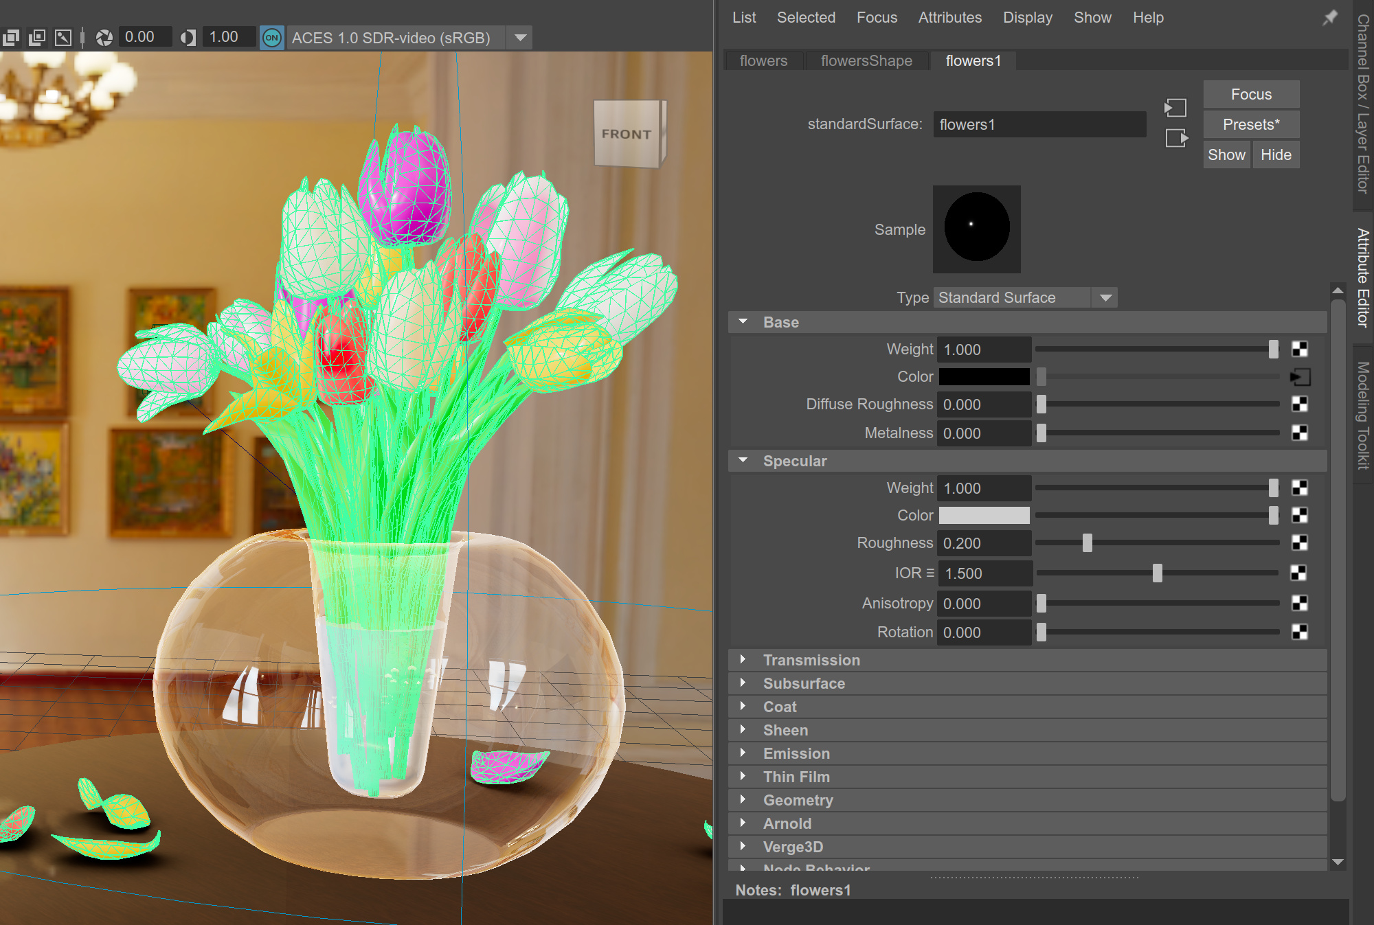Screen dimensions: 1374x925
Task: Click Anisotropy map checker icon
Action: tap(1299, 604)
